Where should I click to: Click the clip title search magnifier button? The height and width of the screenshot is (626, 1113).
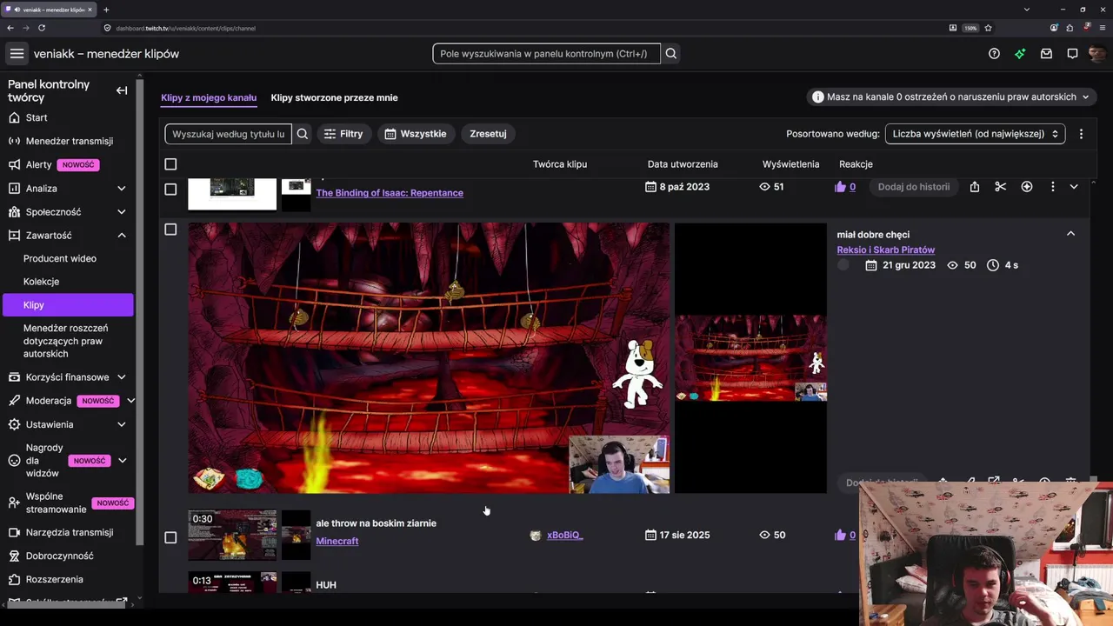tap(303, 134)
